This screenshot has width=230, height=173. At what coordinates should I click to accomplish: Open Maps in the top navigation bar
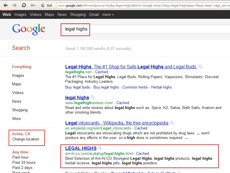[x=49, y=15]
